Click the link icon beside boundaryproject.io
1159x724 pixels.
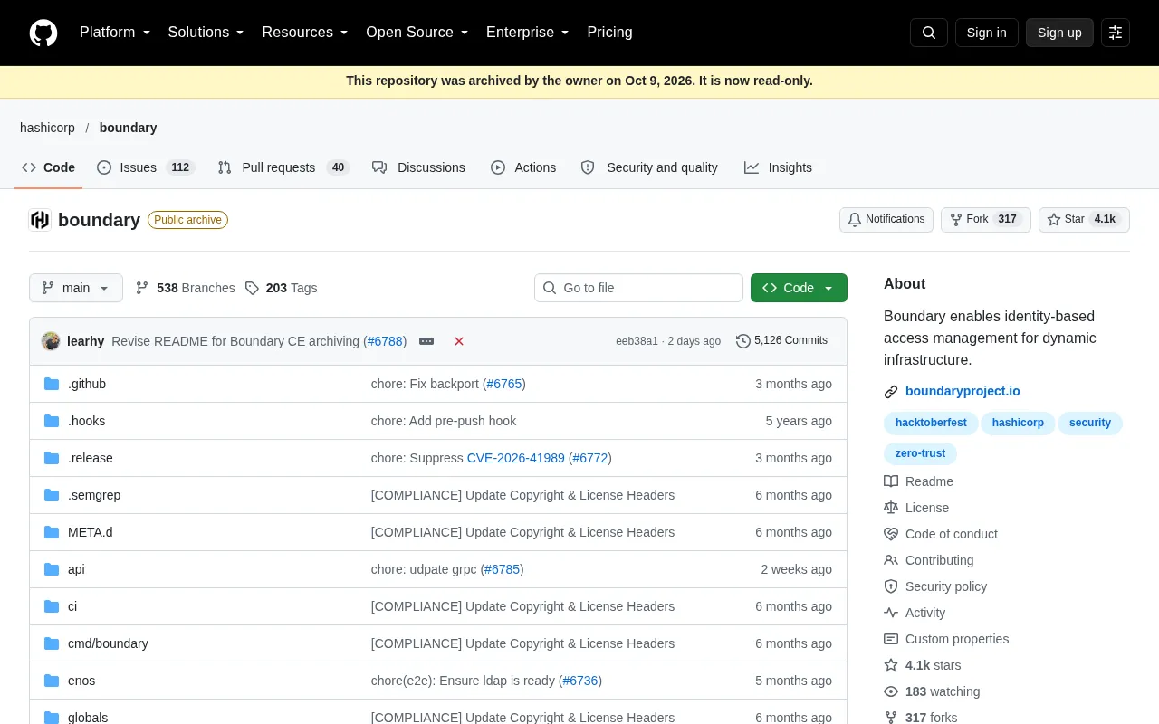[891, 392]
